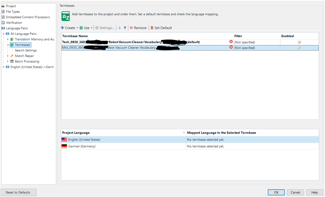Select the English (United States) language row

pos(190,139)
